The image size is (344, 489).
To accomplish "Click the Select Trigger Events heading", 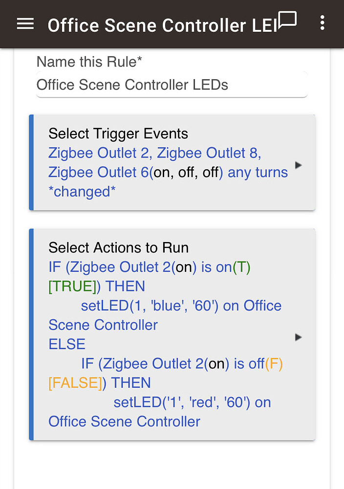I will pos(118,133).
